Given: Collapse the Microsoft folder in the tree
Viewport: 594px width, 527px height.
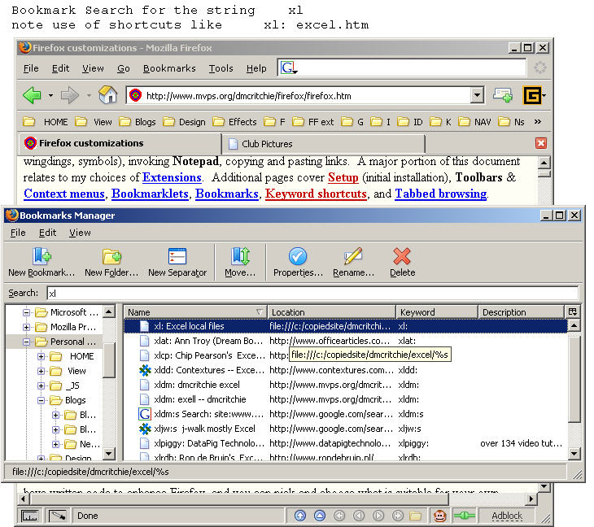Looking at the screenshot, I should 26,312.
